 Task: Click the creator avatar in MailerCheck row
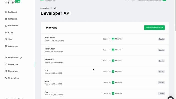tap(113, 50)
